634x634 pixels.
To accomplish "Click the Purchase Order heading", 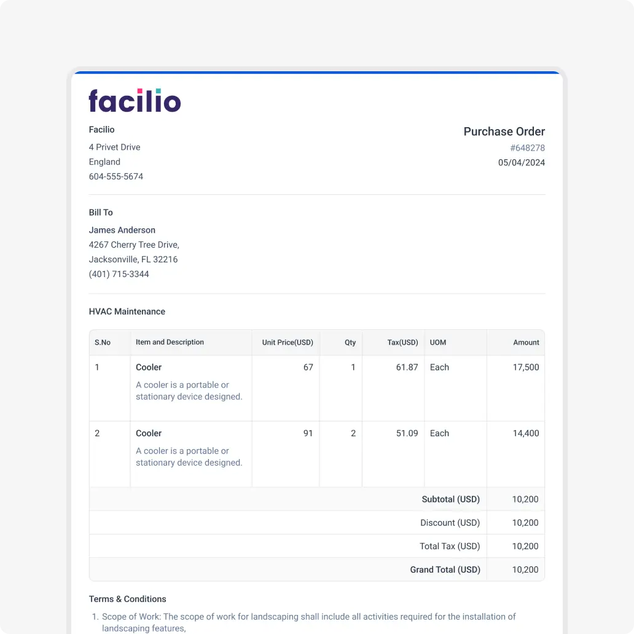I will (x=504, y=131).
